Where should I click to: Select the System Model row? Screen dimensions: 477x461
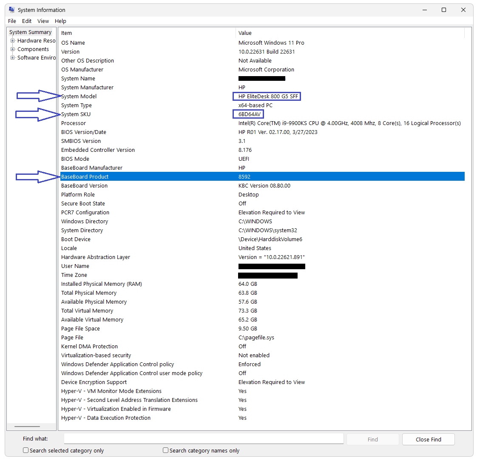(x=170, y=96)
